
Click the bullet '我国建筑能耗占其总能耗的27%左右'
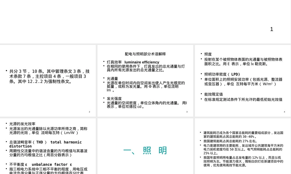click(x=230, y=141)
